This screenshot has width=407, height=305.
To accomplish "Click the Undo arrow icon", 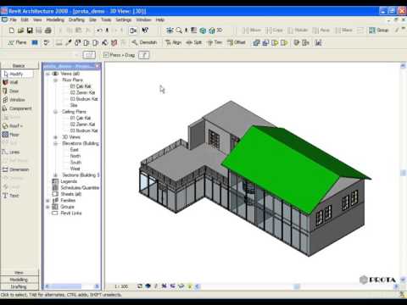I will [99, 30].
